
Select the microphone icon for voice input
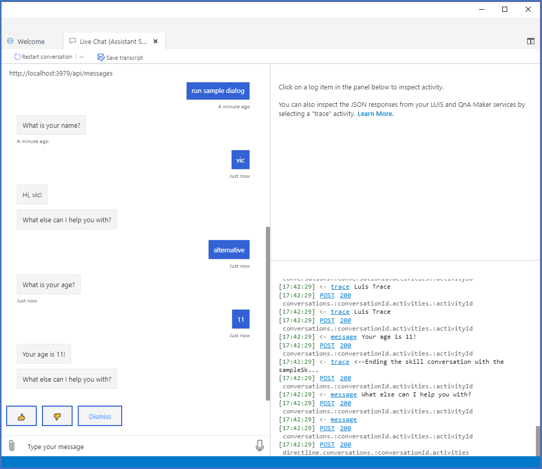[260, 445]
